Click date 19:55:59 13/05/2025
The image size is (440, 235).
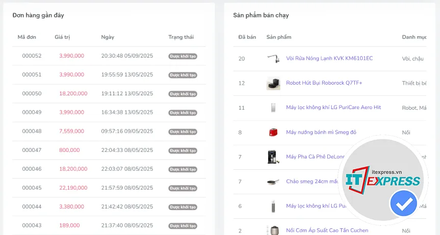click(127, 74)
